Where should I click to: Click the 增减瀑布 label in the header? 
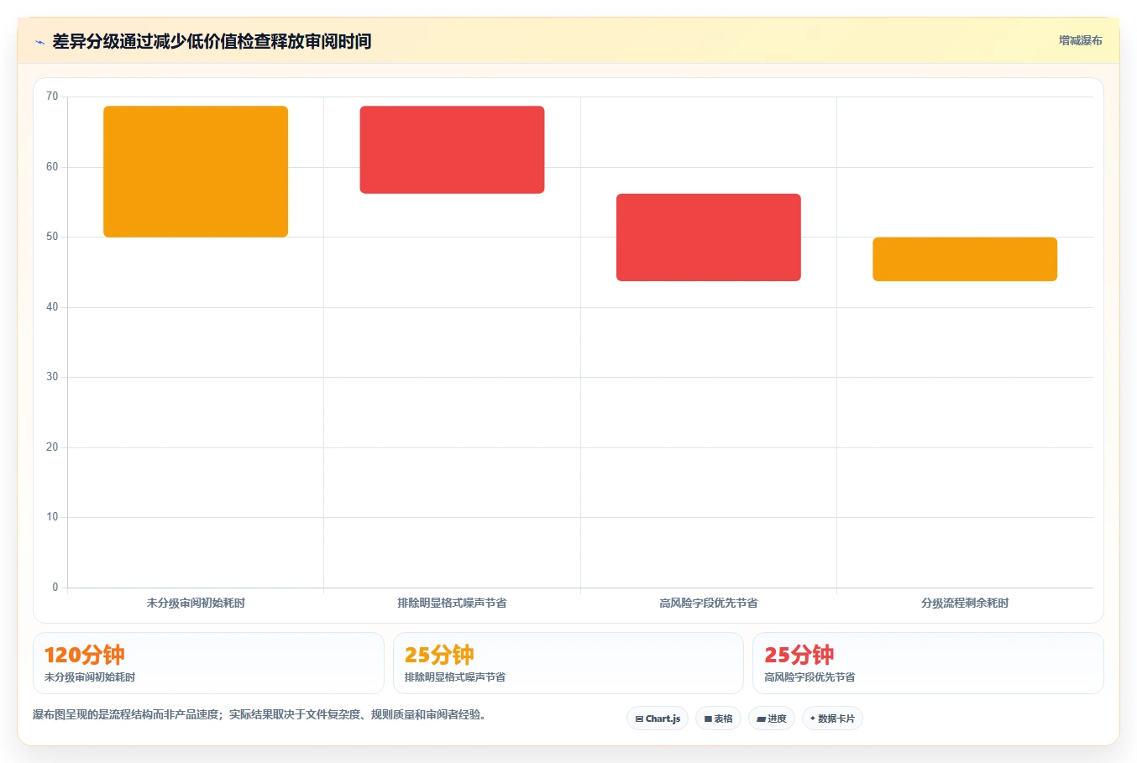pyautogui.click(x=1080, y=40)
